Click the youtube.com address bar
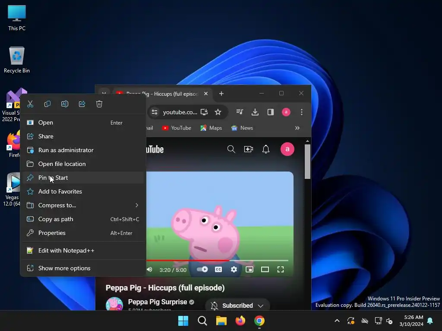This screenshot has height=331, width=442. coord(180,112)
